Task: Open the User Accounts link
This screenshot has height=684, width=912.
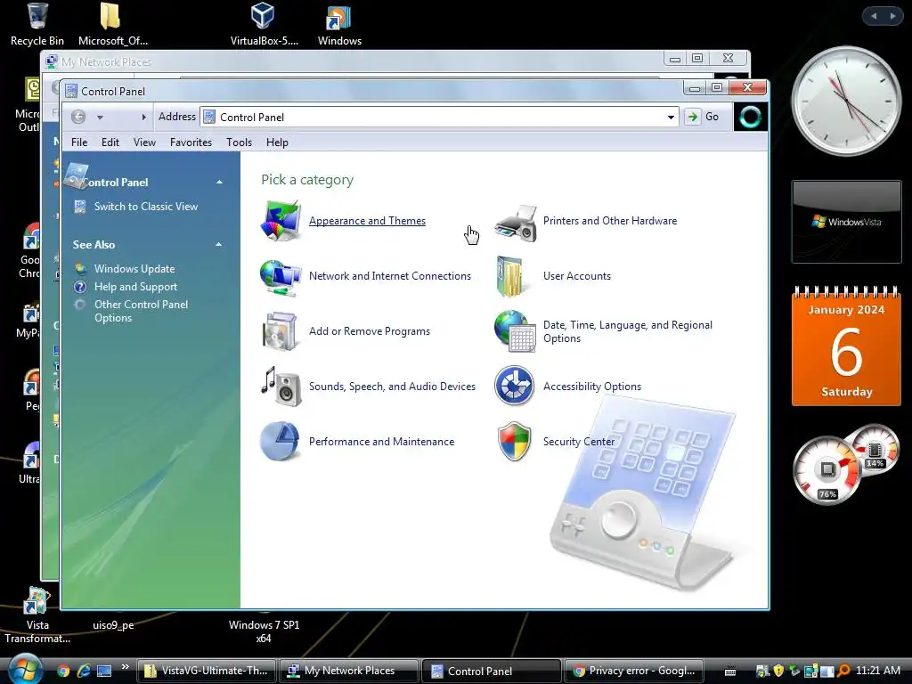Action: [x=576, y=276]
